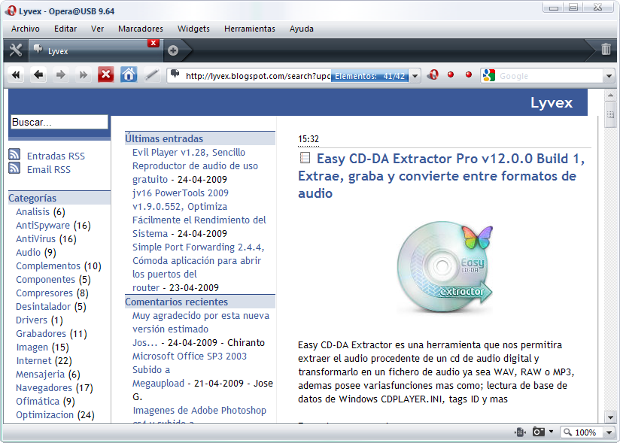Open the closed tabs trash can
Screen dimensions: 620x443
606,50
